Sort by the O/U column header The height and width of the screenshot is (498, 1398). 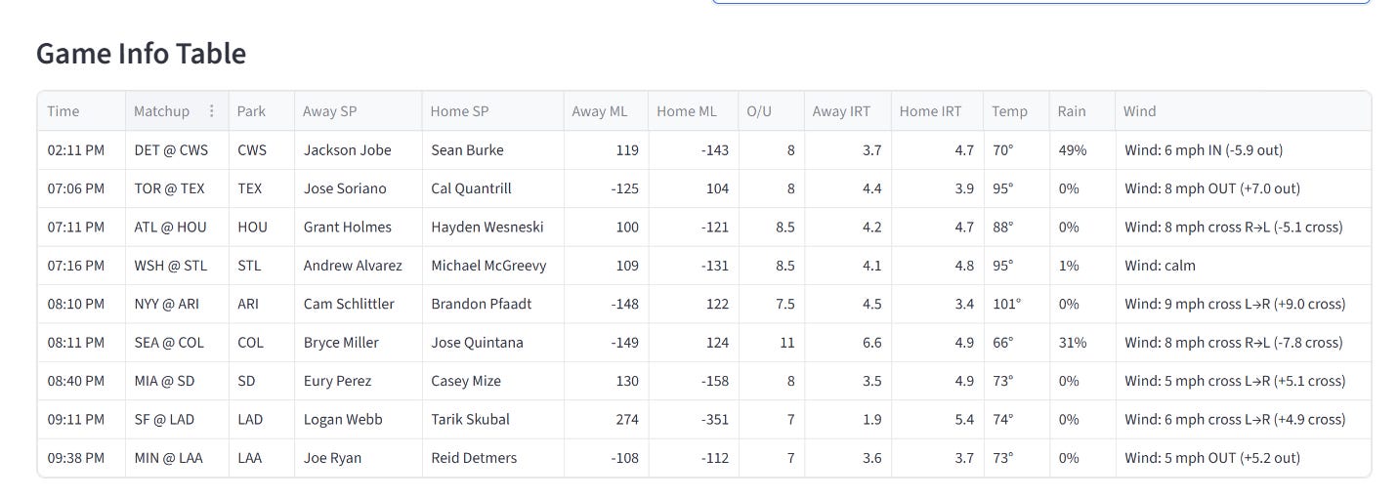point(771,111)
